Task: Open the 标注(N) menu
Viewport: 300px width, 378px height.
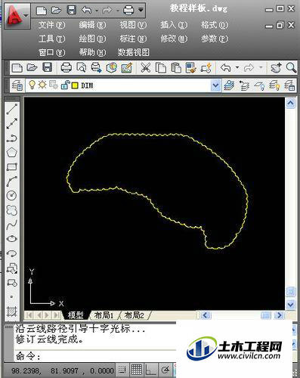Action: coord(133,39)
